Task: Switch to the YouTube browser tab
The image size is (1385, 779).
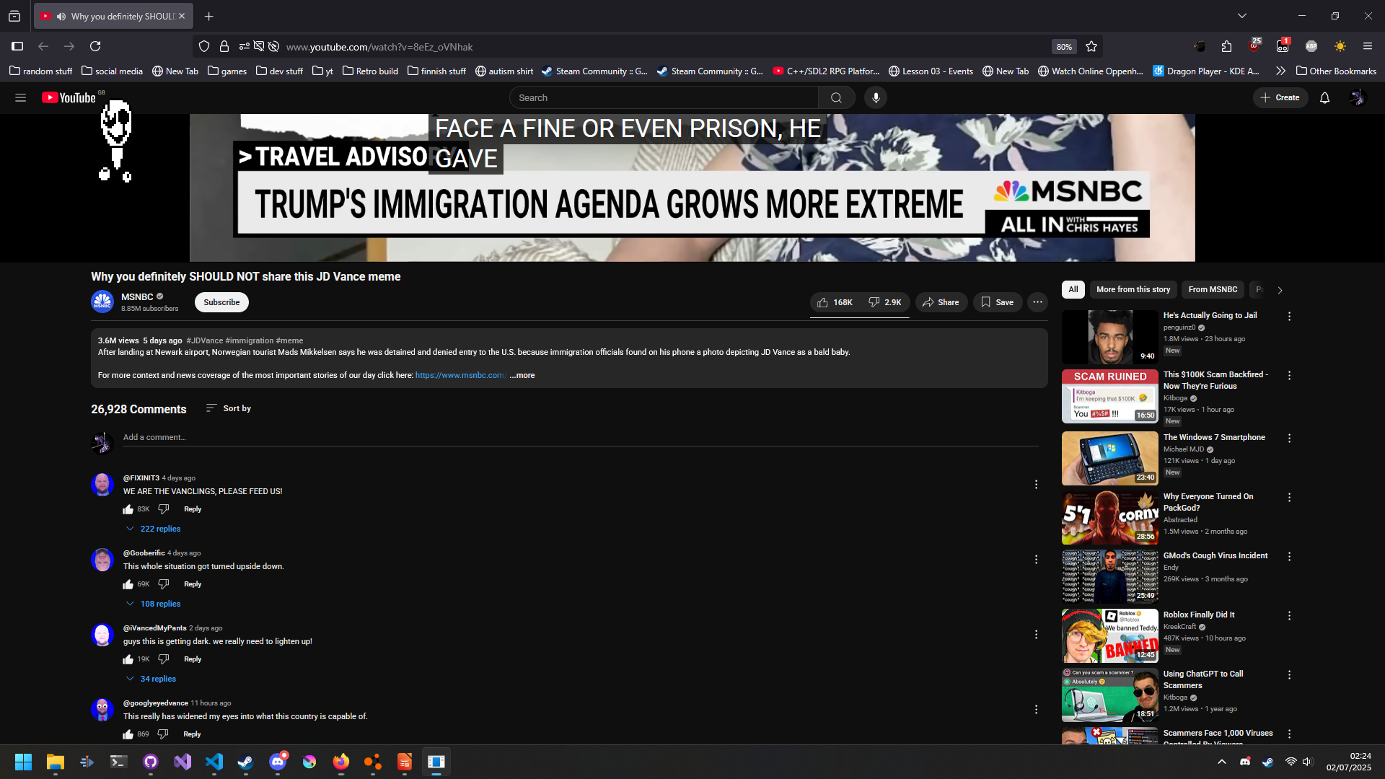Action: 113,16
